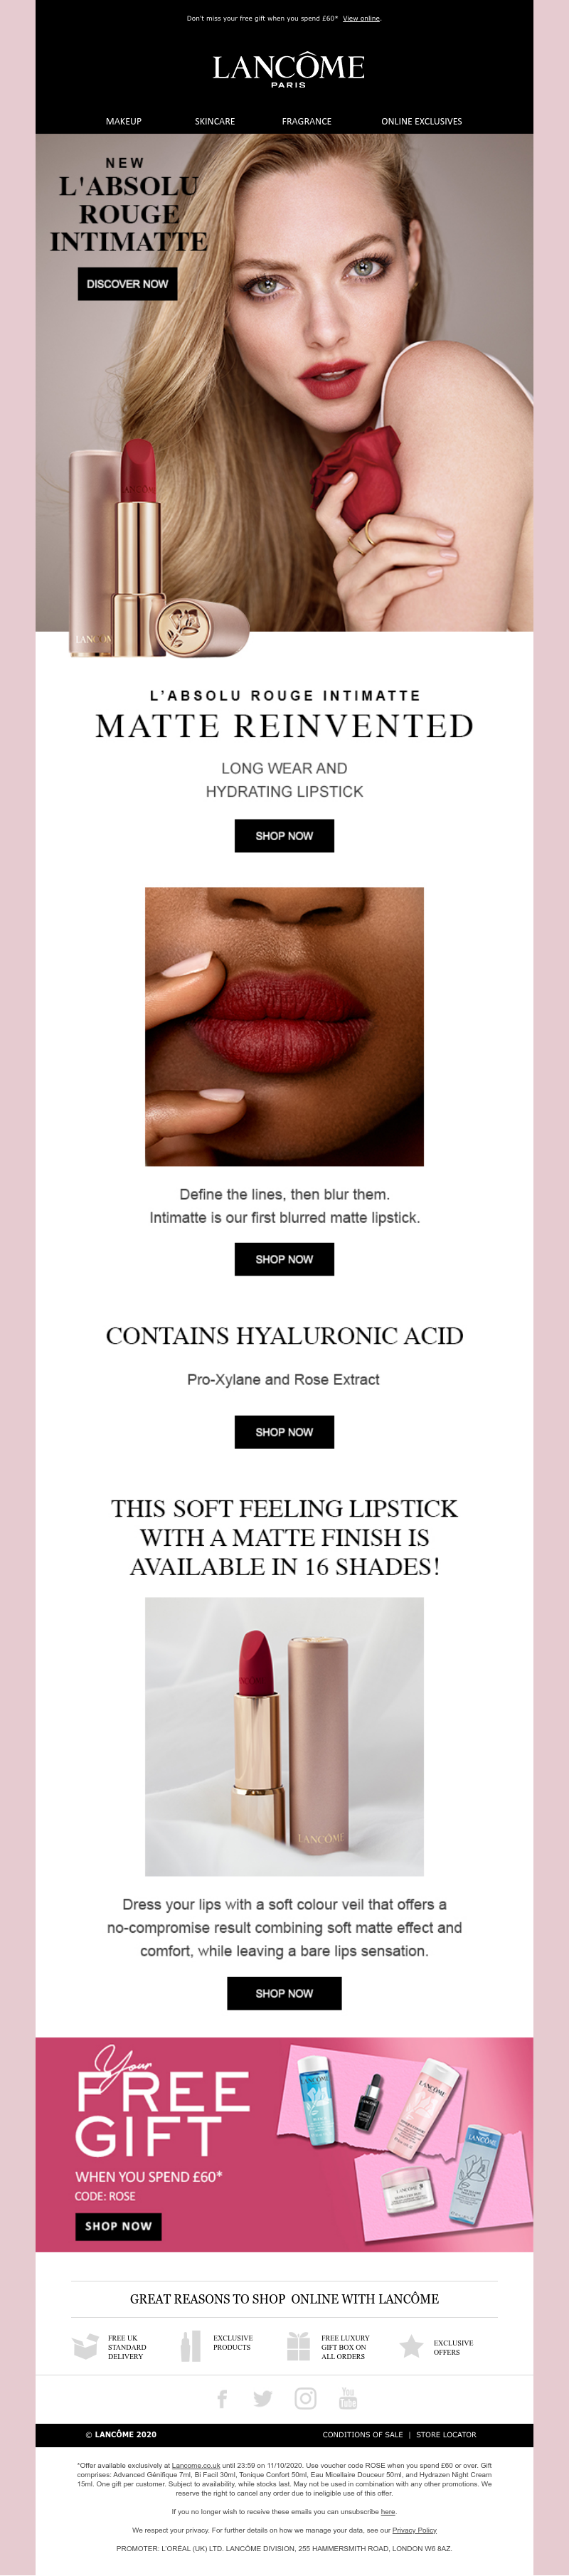Click the Discover Now button
This screenshot has width=569, height=2576.
(x=128, y=284)
